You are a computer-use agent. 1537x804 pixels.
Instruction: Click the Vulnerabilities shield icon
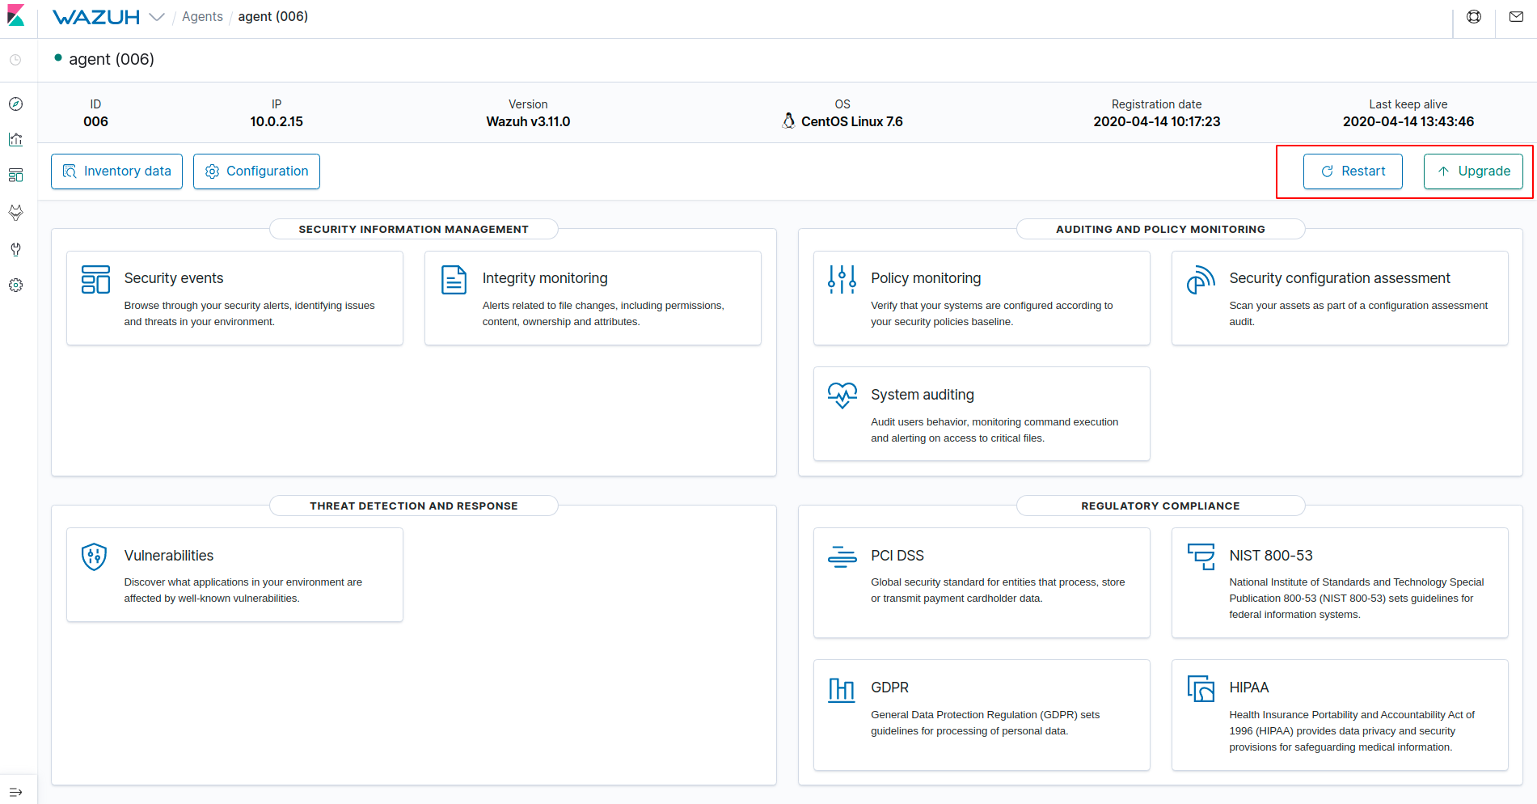(x=95, y=556)
